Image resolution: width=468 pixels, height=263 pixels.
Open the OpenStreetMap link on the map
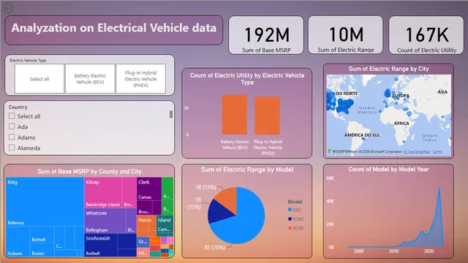point(417,152)
